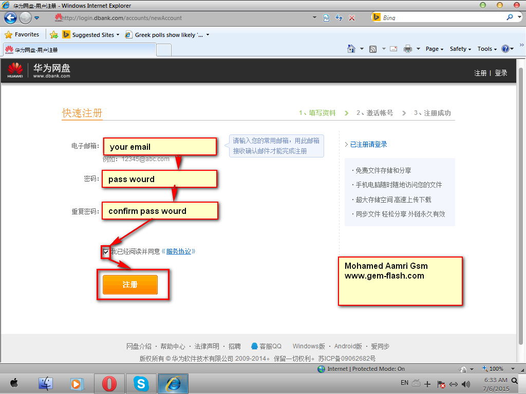This screenshot has height=394, width=526.
Task: Open the Android版 footer link
Action: coord(348,346)
